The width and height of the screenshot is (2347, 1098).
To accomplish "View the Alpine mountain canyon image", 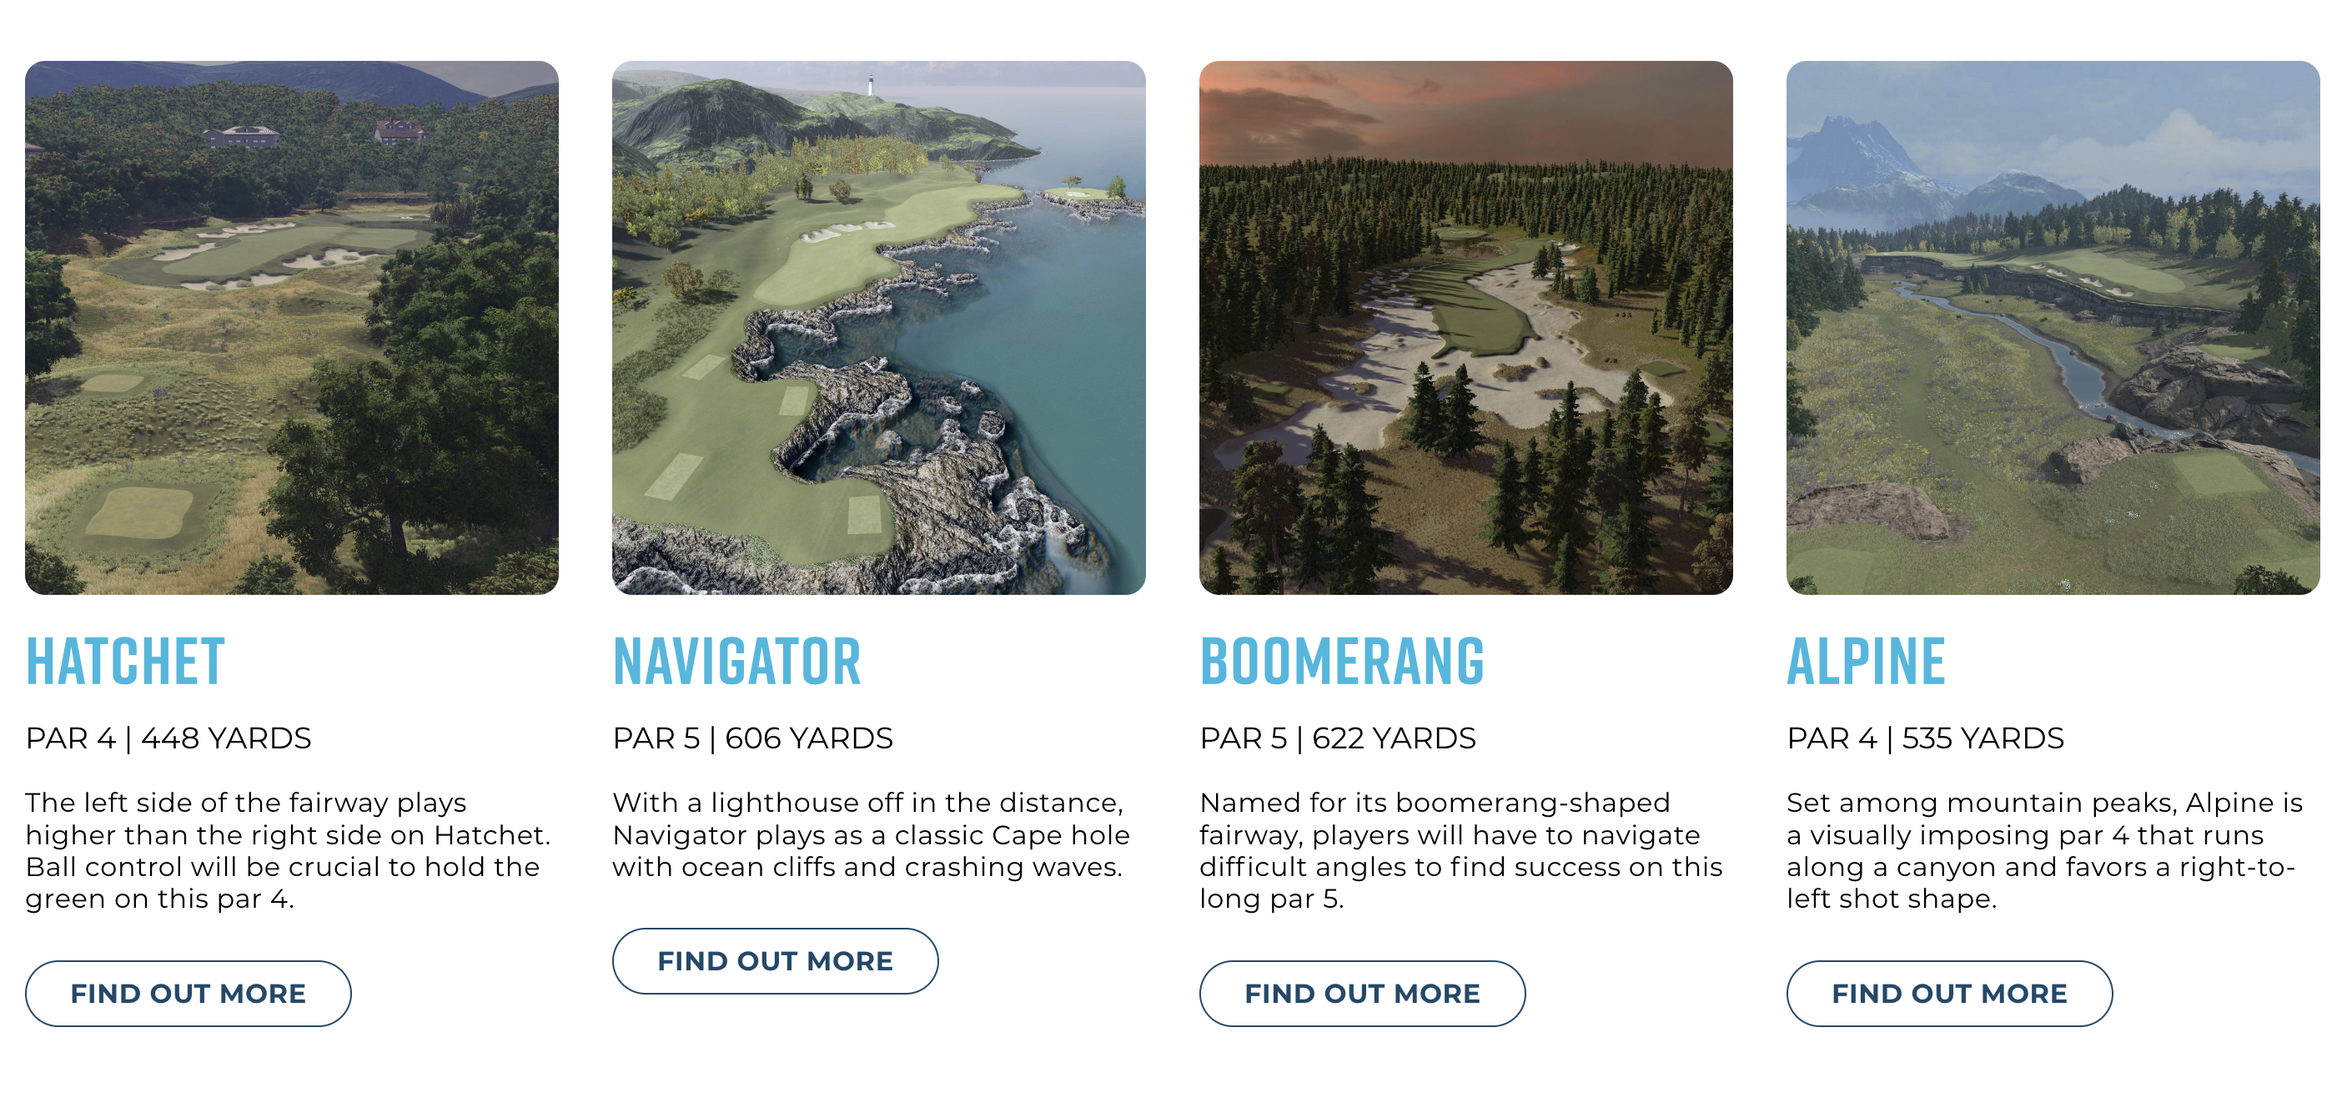I will coord(2052,328).
